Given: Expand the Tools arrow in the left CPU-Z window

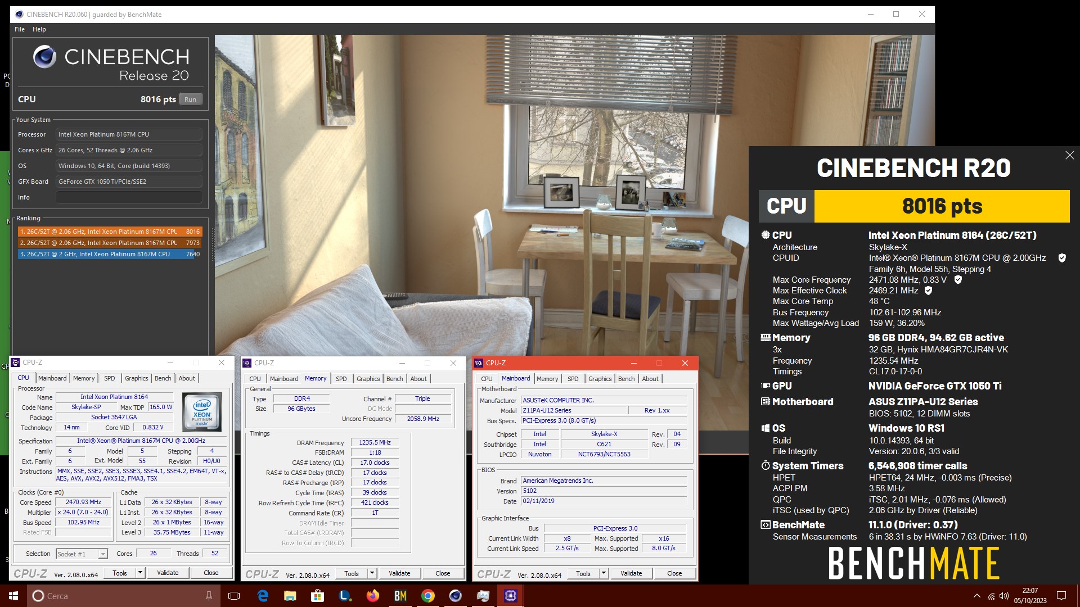Looking at the screenshot, I should click(x=140, y=573).
